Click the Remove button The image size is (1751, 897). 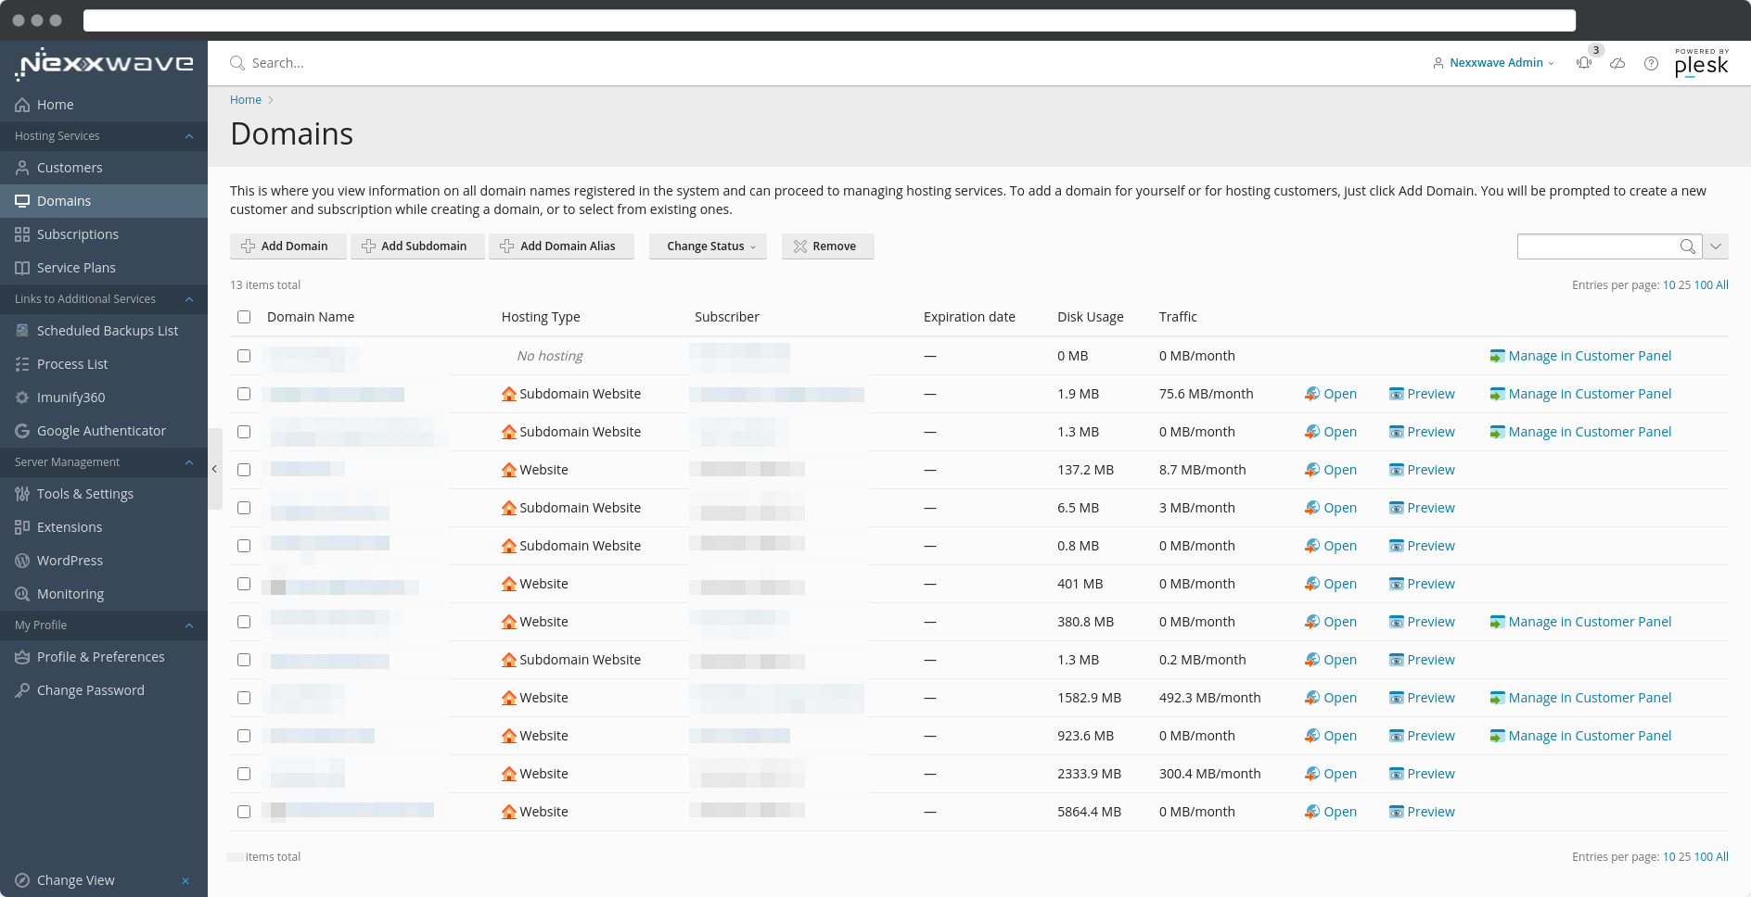point(828,246)
